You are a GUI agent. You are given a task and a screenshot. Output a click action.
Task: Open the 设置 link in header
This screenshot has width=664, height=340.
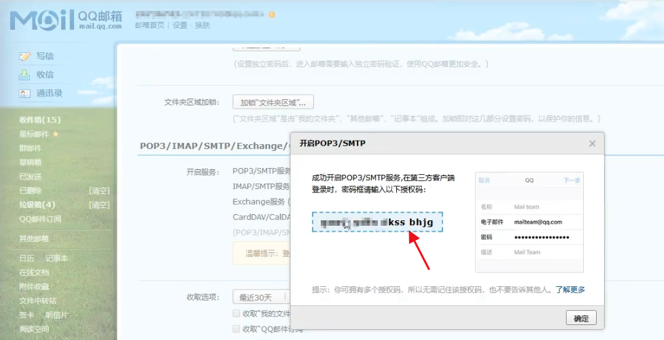179,25
